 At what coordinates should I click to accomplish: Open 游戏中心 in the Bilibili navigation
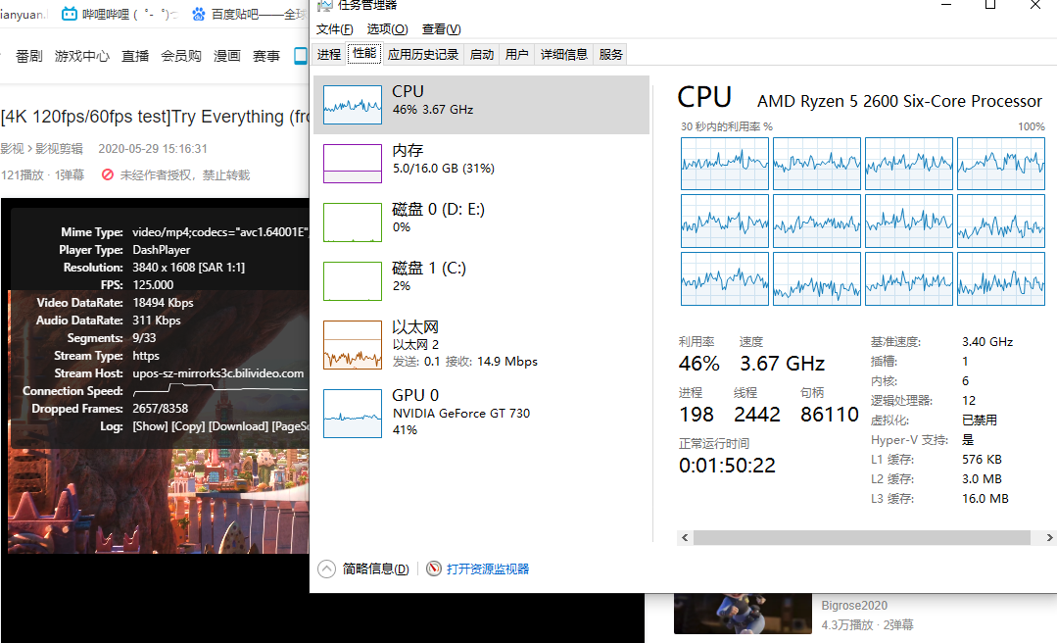pos(81,56)
